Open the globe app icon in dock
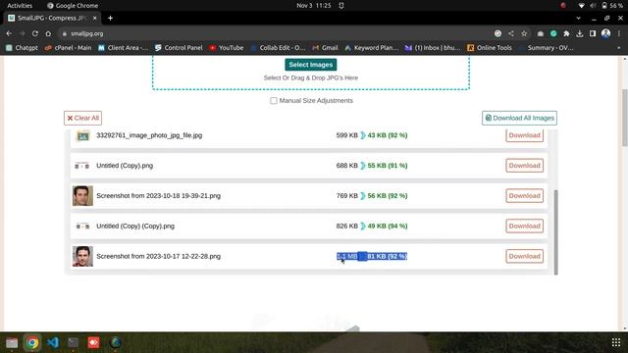Image resolution: width=628 pixels, height=353 pixels. (x=116, y=342)
